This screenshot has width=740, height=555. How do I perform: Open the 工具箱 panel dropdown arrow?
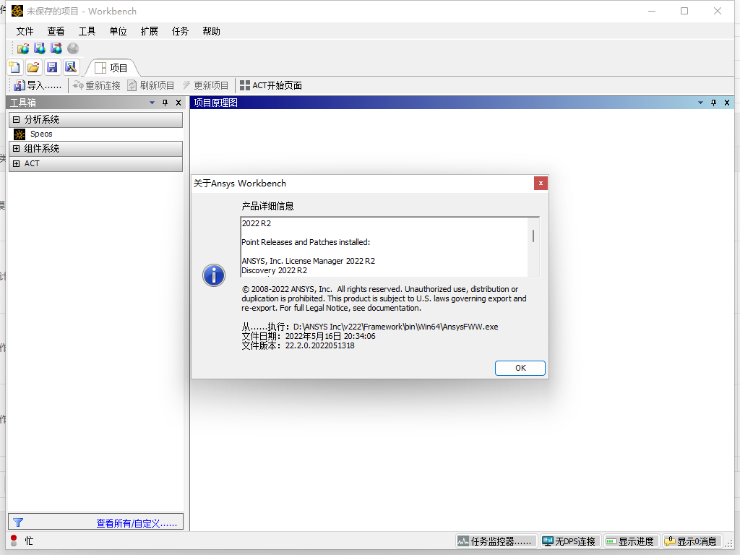pyautogui.click(x=152, y=103)
